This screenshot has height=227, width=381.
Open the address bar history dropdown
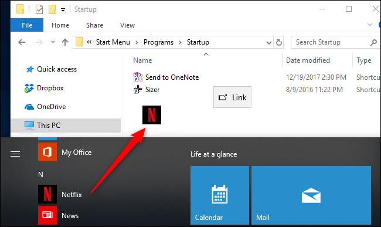click(x=268, y=43)
